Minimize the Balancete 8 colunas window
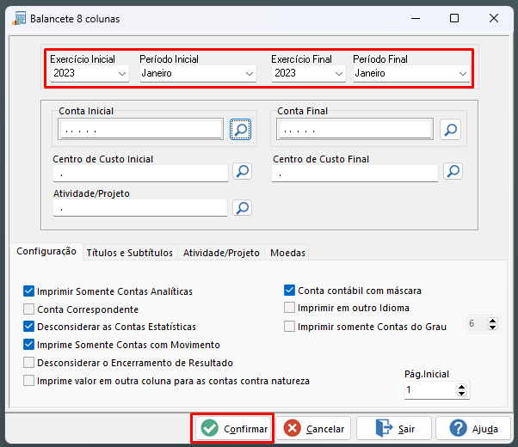The width and height of the screenshot is (518, 447). [x=416, y=19]
